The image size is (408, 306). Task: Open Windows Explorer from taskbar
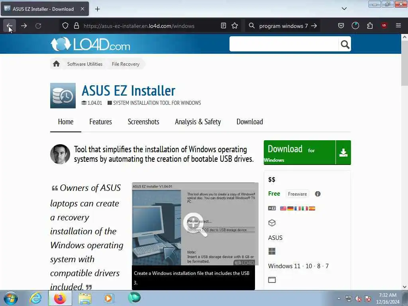[x=85, y=298]
